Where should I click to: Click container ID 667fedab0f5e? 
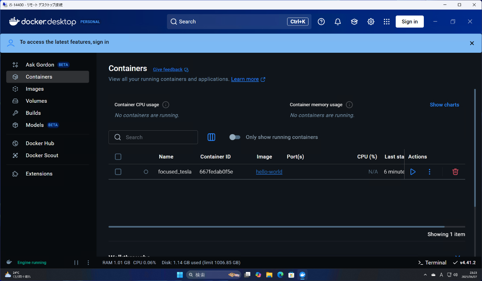pyautogui.click(x=216, y=172)
